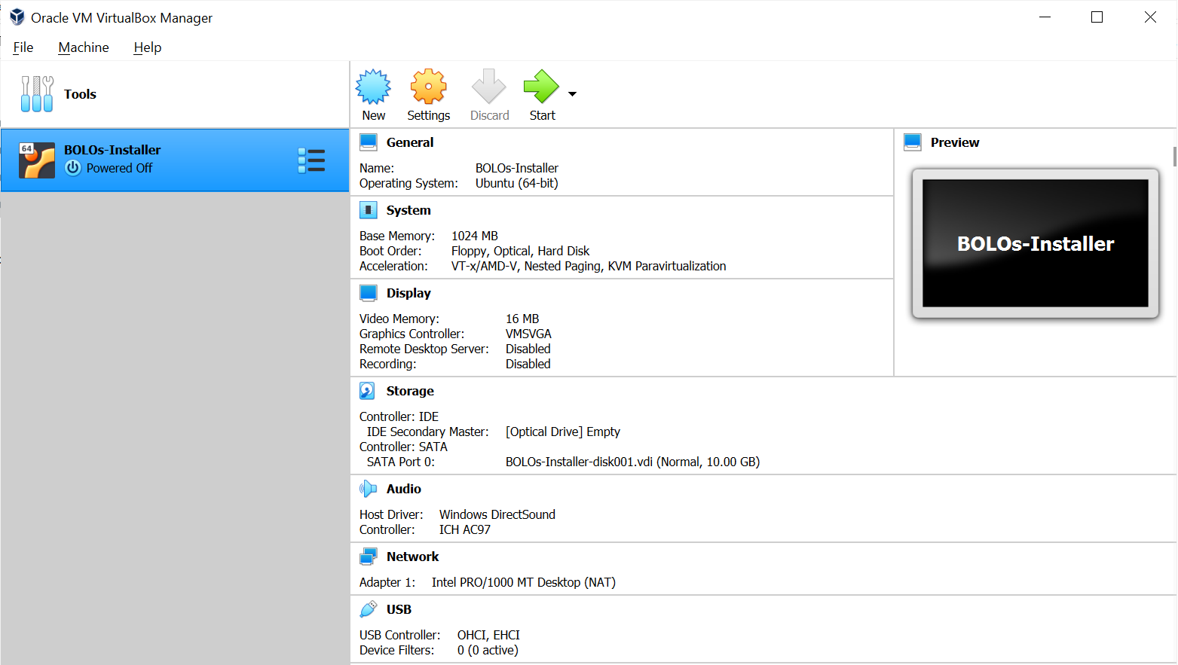1178x665 pixels.
Task: Click the details pane vertical scrollbar
Action: pyautogui.click(x=1174, y=157)
